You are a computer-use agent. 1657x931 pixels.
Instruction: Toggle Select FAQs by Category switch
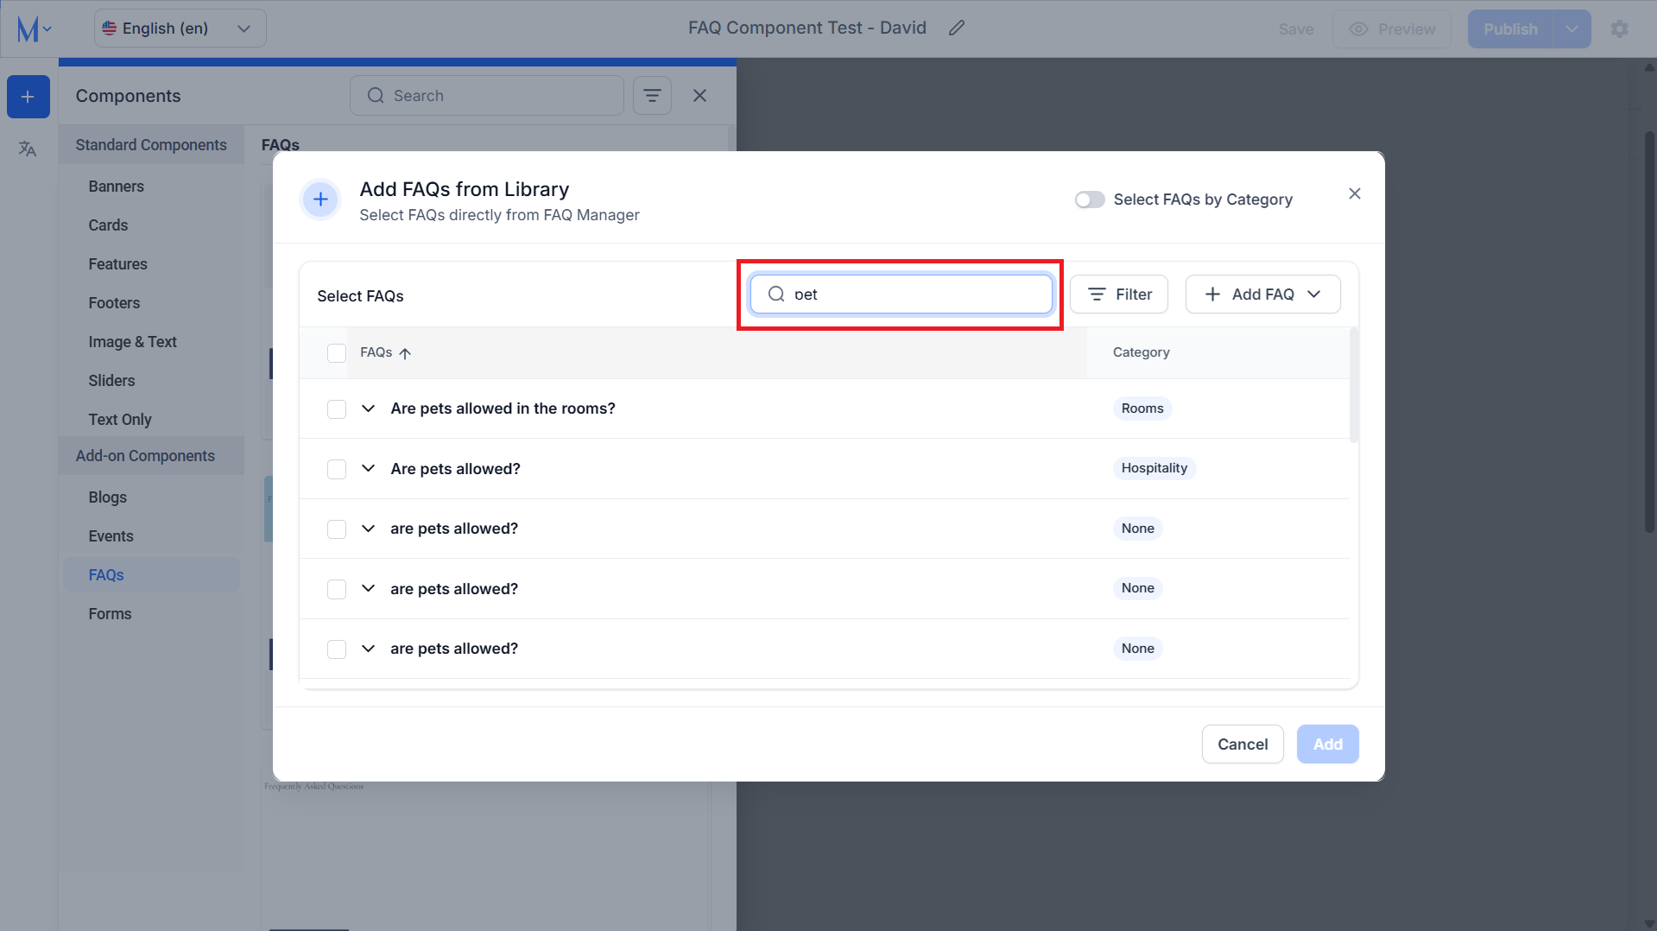click(x=1090, y=199)
